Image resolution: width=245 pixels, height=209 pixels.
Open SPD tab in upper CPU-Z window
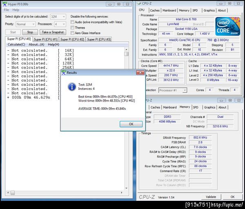pos(195,11)
